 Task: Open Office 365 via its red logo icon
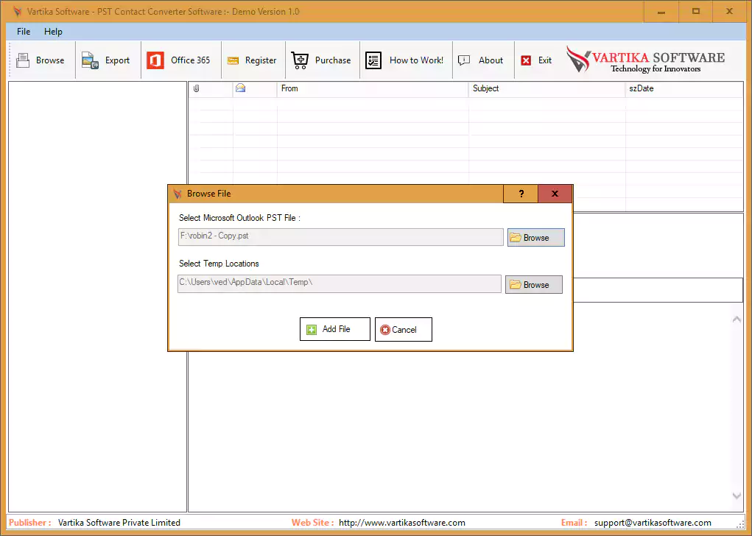[x=155, y=60]
